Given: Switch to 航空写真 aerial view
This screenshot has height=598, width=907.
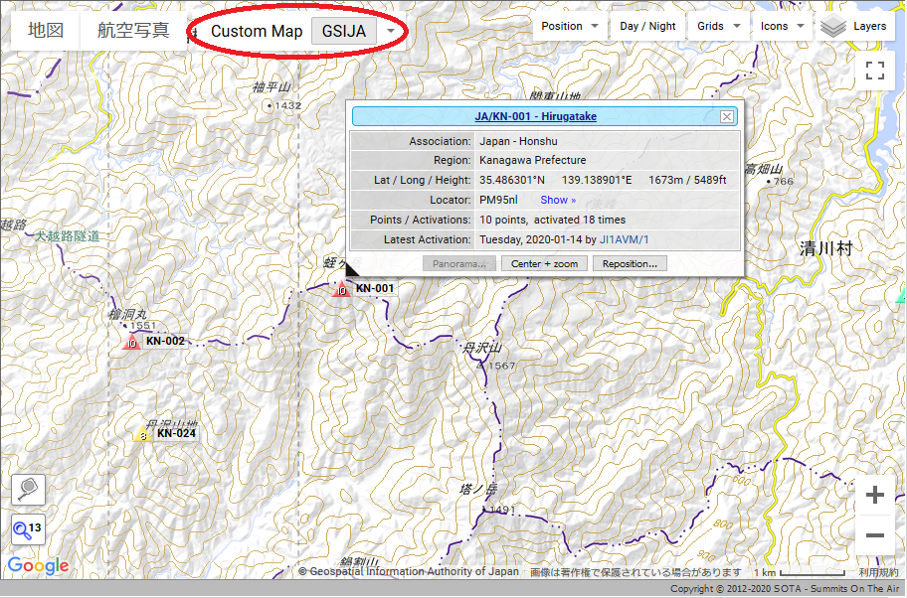Looking at the screenshot, I should (x=133, y=30).
